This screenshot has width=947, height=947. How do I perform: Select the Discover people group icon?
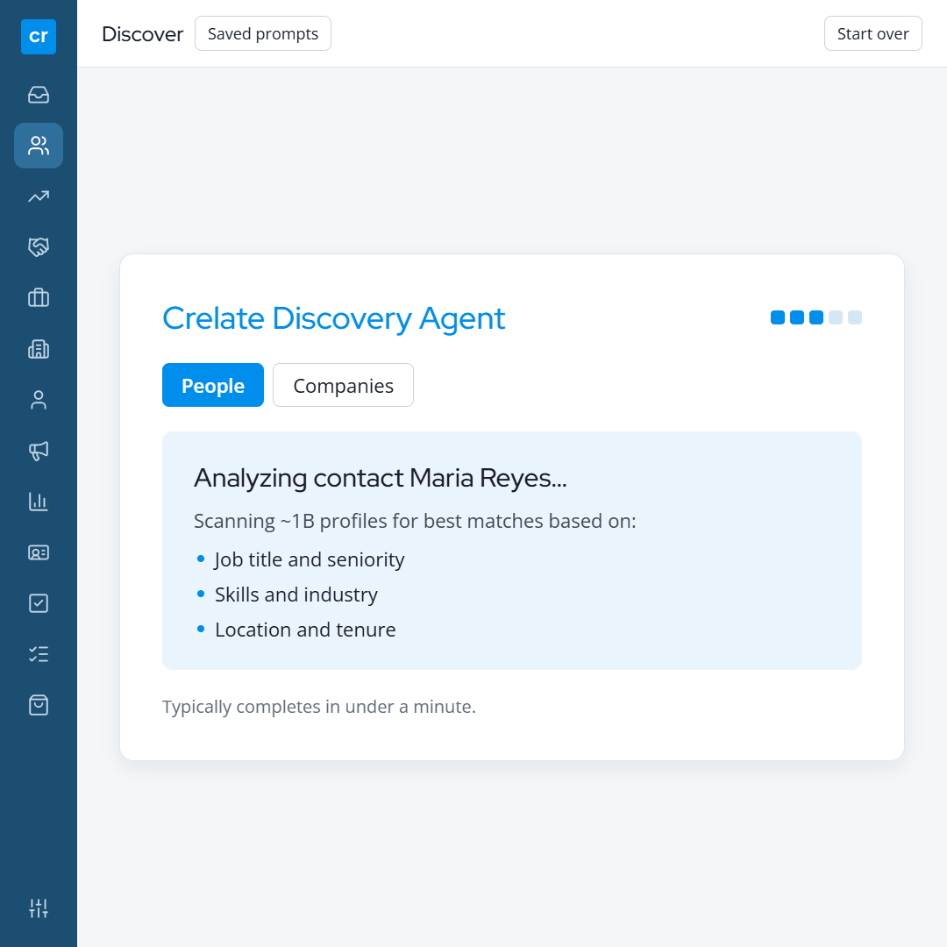pyautogui.click(x=38, y=146)
